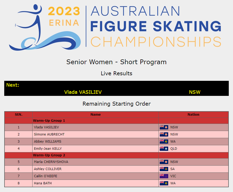
Task: Click the yellow Next: label in the black banner
Action: click(x=13, y=85)
